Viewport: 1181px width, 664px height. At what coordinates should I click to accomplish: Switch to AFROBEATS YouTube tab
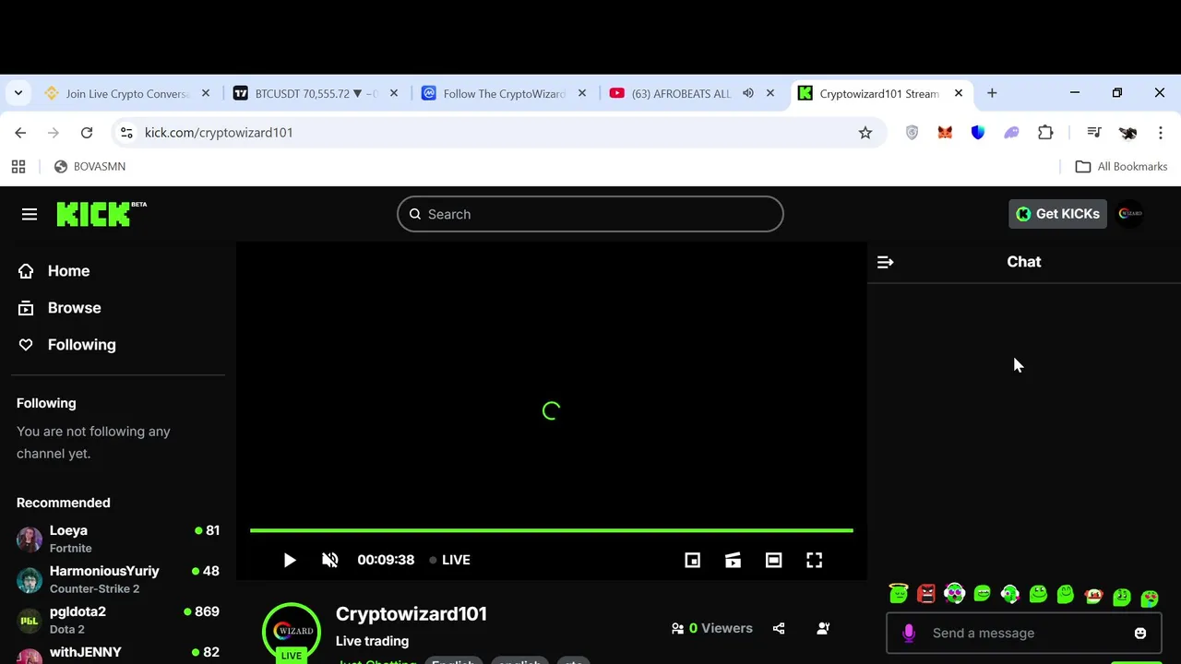(x=681, y=93)
